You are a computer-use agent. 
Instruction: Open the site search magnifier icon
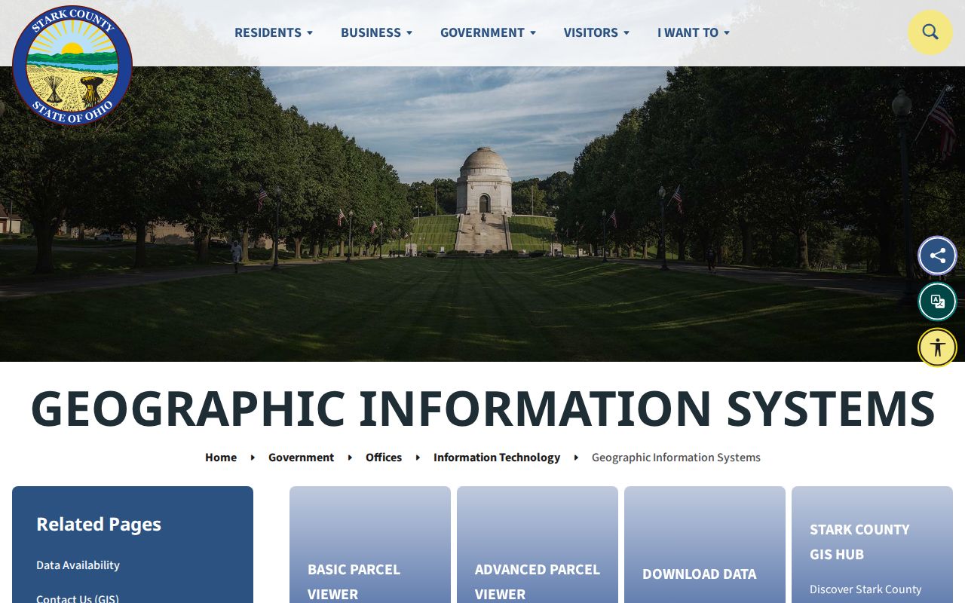[930, 32]
